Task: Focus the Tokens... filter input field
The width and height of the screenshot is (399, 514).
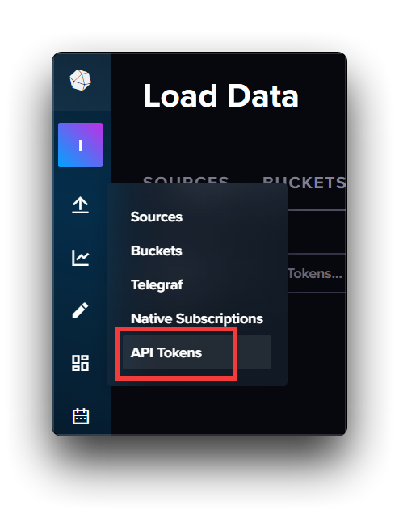Action: (x=317, y=273)
